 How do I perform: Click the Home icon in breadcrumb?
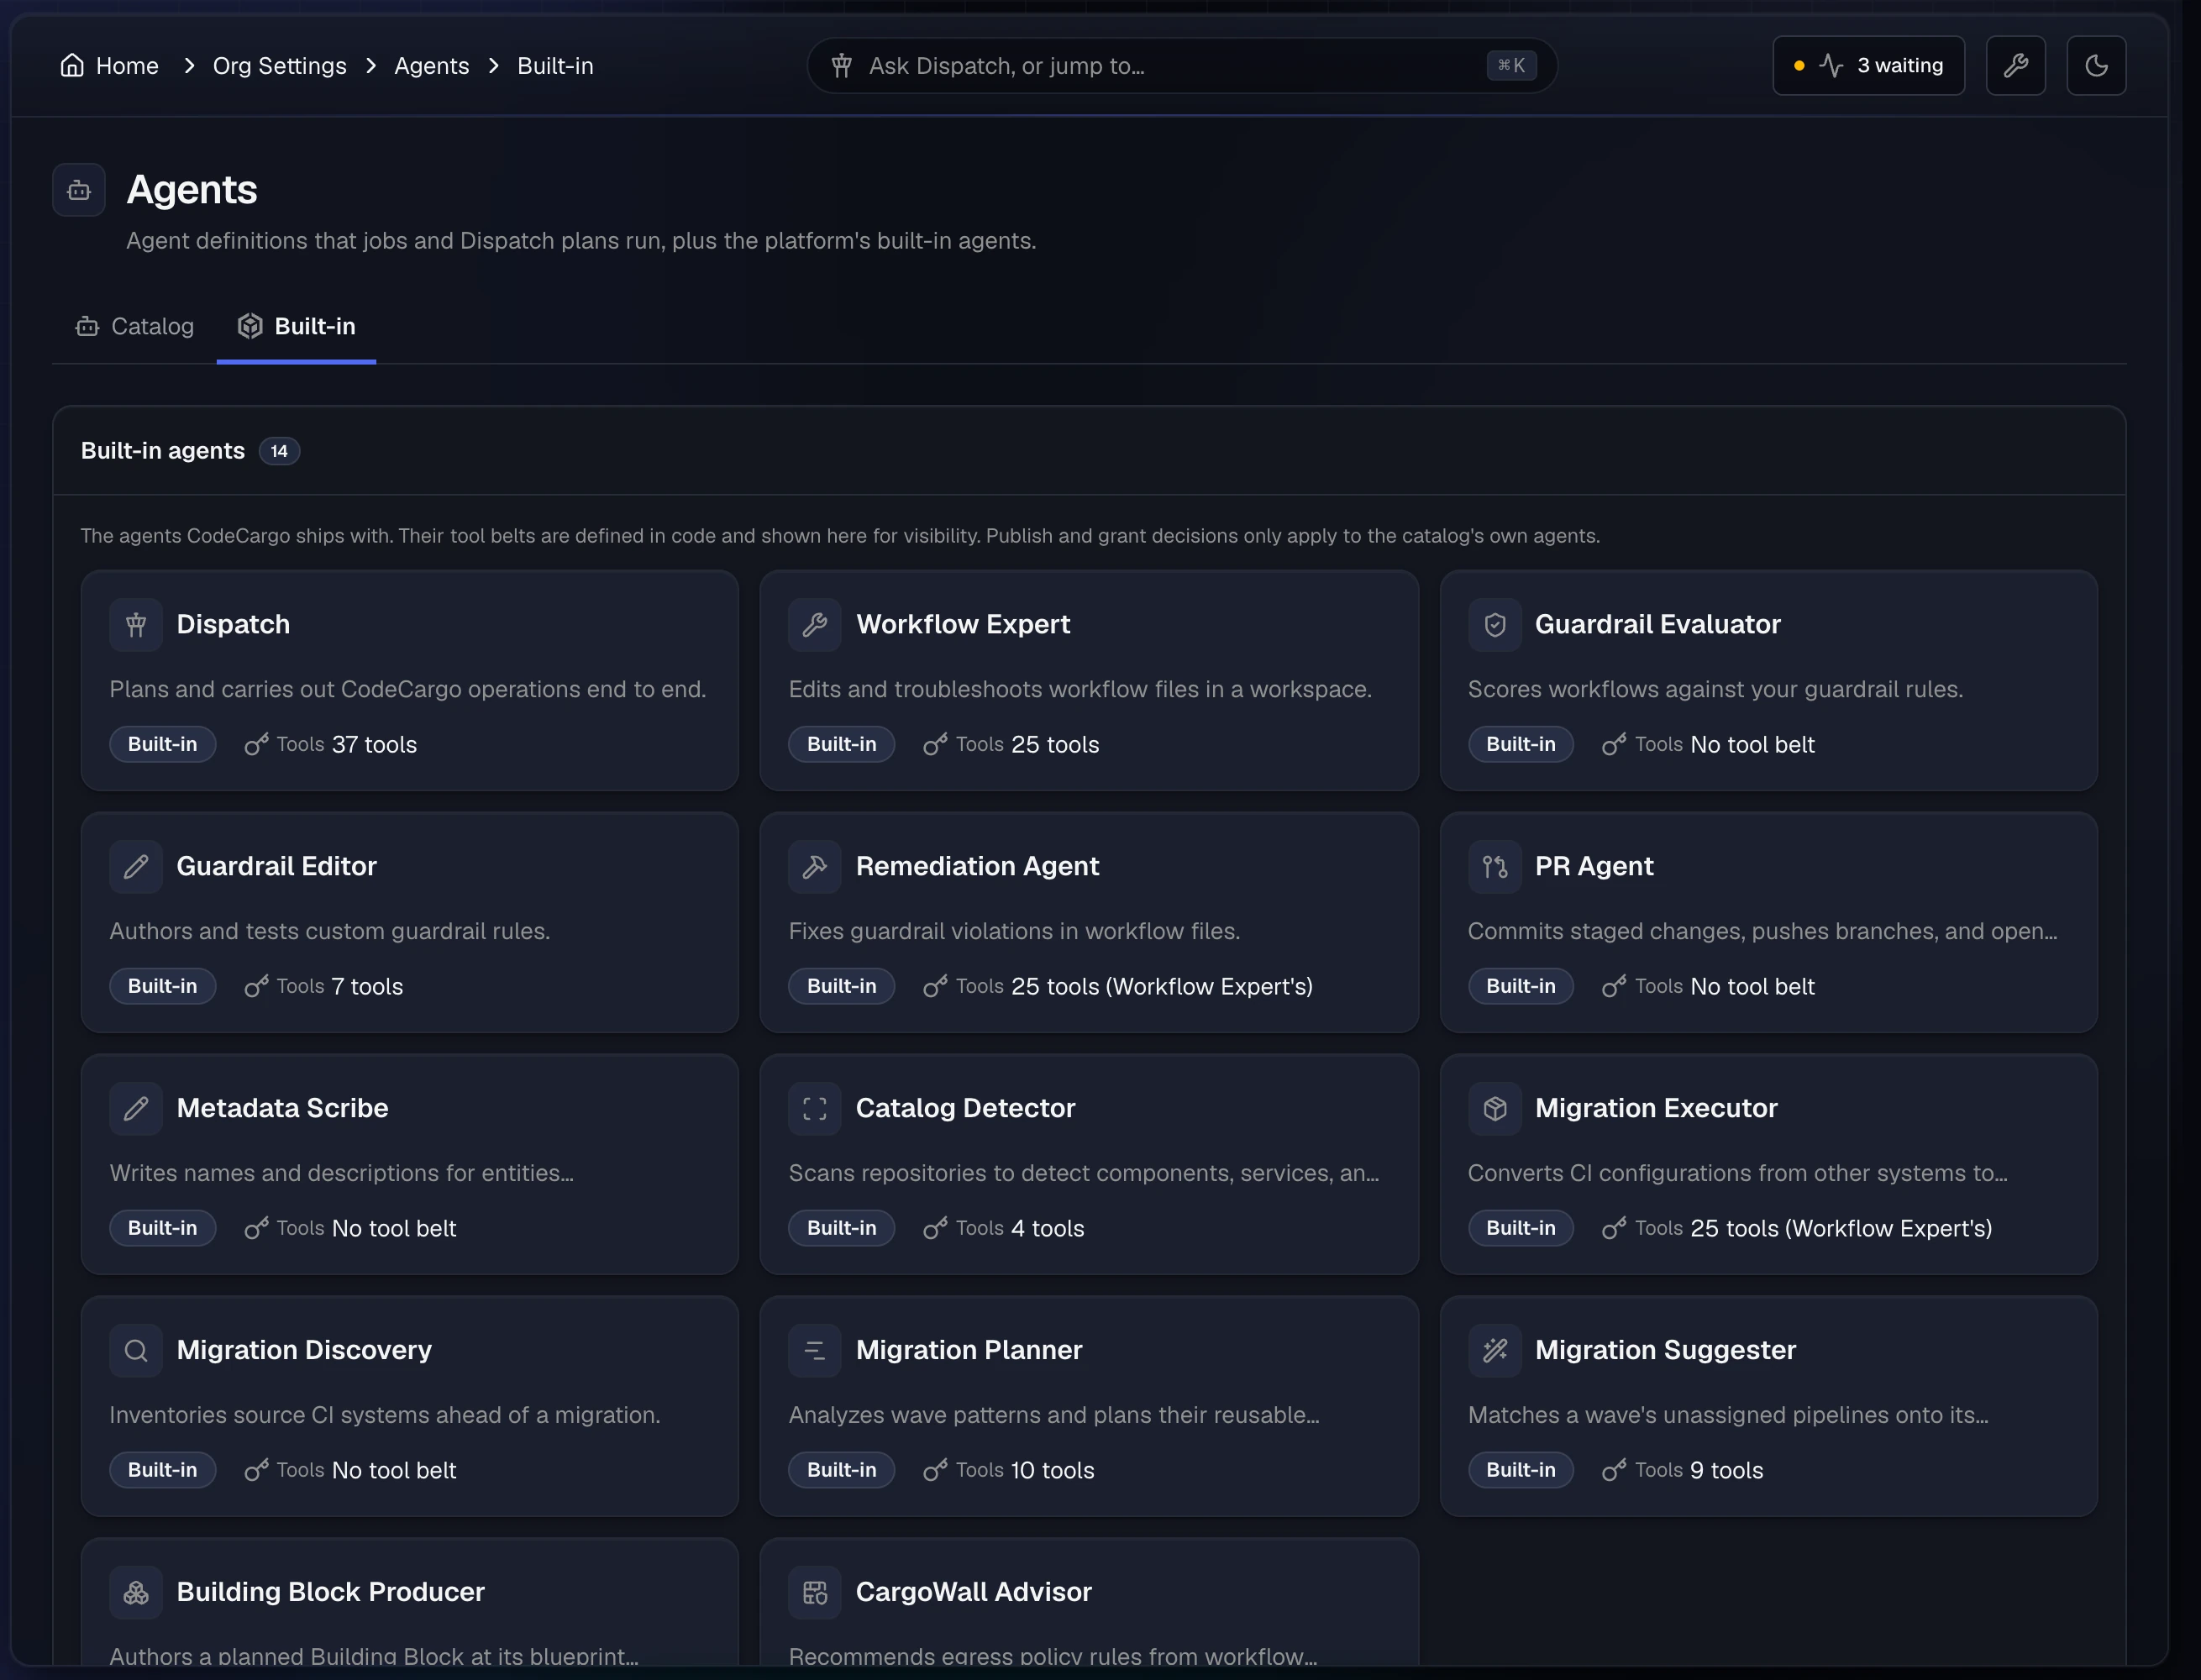tap(72, 65)
